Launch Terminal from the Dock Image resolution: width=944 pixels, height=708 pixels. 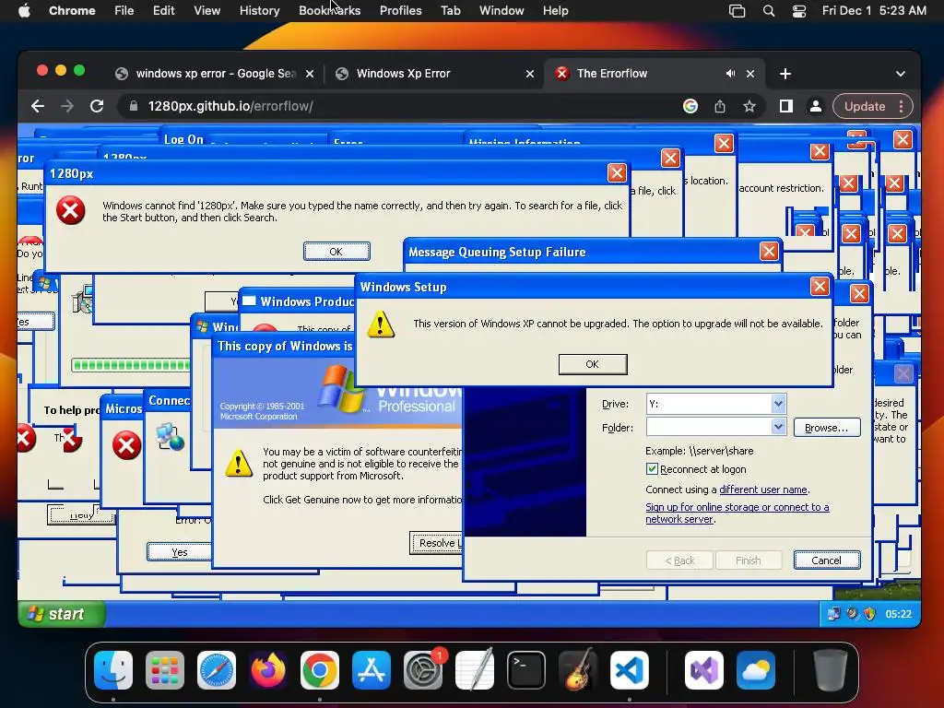[x=526, y=670]
